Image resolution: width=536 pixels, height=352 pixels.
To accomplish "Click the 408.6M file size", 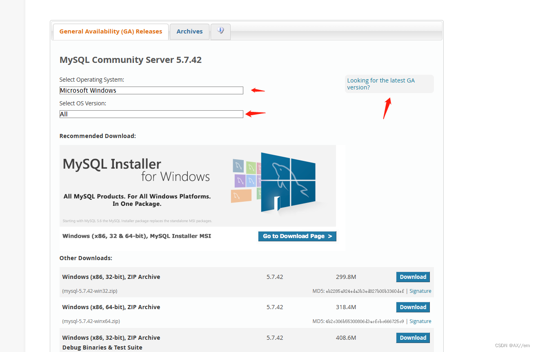I will tap(346, 338).
